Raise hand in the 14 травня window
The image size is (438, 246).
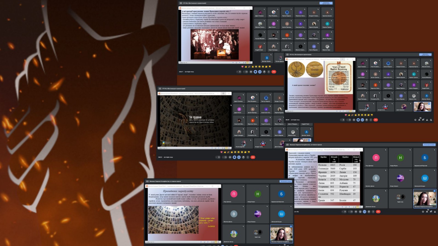[243, 157]
